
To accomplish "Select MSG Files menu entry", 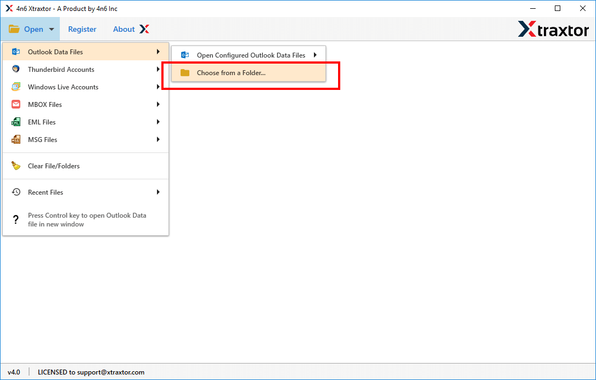I will (x=86, y=139).
